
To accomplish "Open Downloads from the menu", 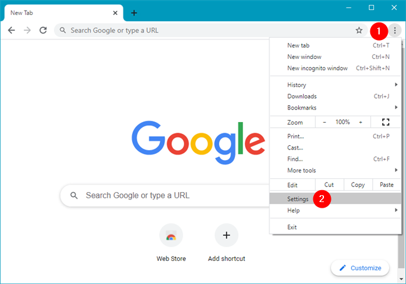I will point(335,96).
